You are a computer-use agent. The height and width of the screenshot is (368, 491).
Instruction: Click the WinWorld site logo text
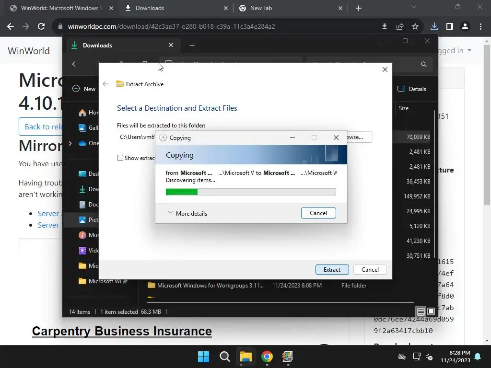28,51
